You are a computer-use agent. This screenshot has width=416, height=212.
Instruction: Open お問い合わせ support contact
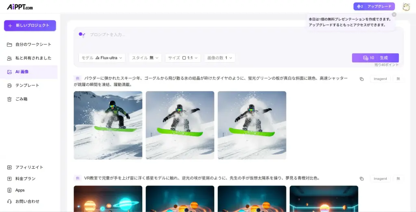(27, 201)
